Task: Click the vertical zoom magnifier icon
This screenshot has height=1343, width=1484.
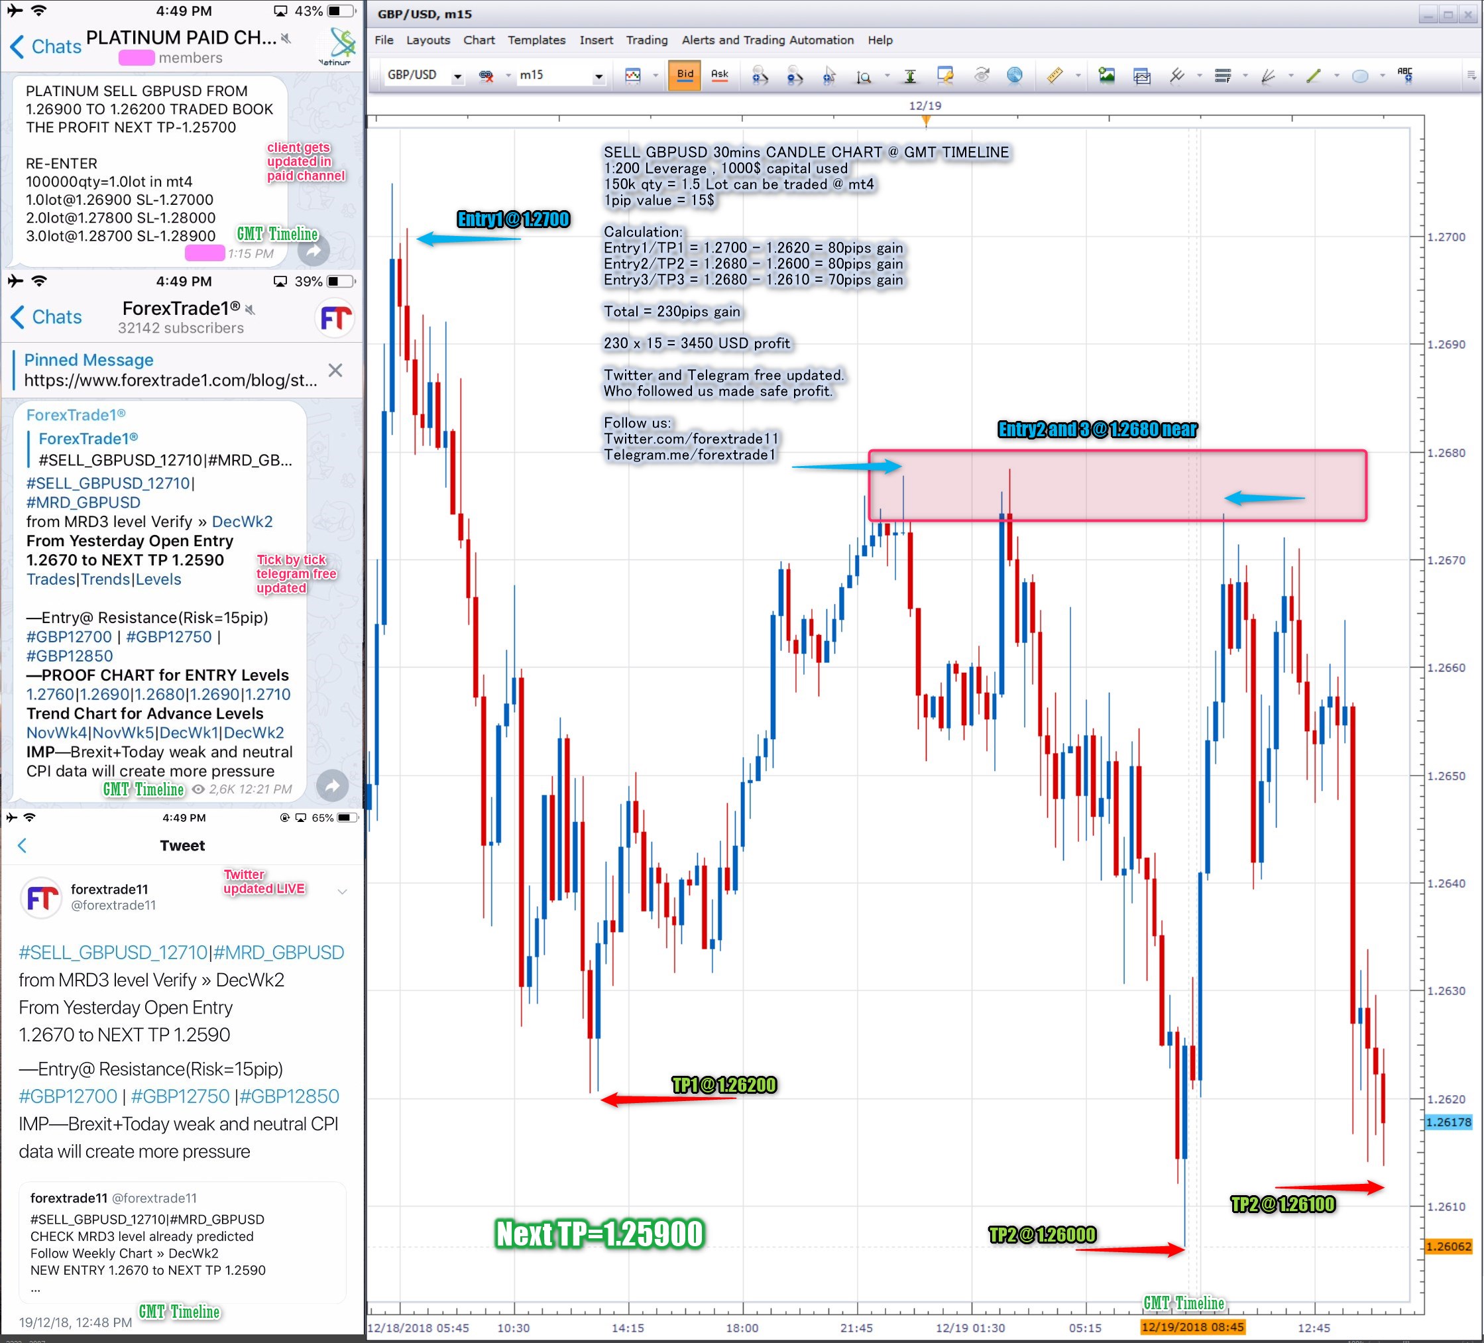Action: (x=864, y=77)
